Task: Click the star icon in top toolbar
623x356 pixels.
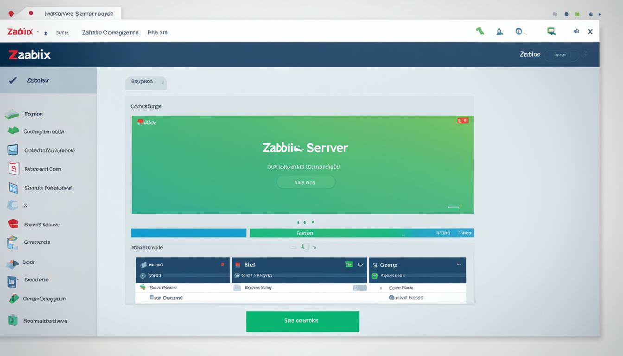Action: click(577, 31)
